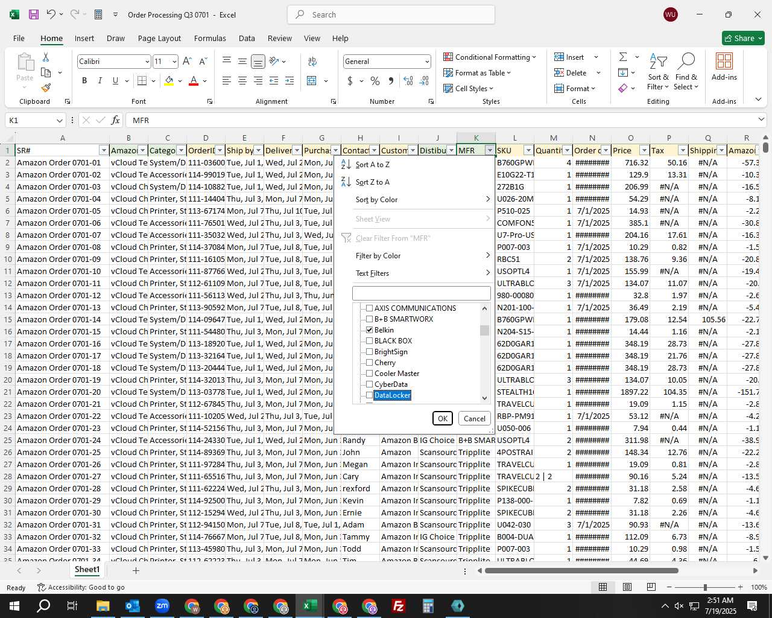Open Text Filters submenu
The height and width of the screenshot is (618, 772).
point(416,273)
